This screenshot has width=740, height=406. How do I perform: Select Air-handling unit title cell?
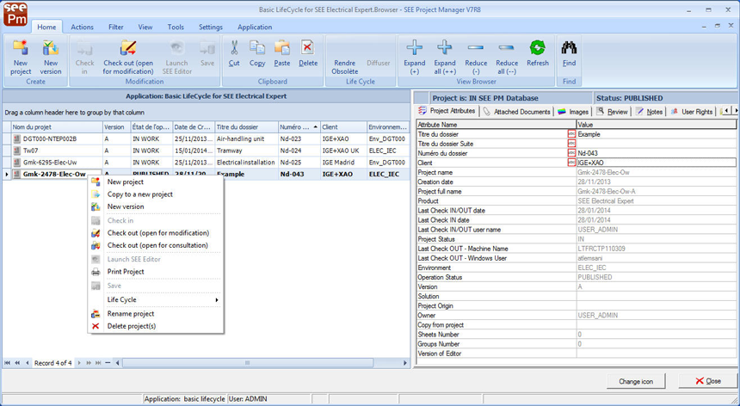pyautogui.click(x=246, y=139)
